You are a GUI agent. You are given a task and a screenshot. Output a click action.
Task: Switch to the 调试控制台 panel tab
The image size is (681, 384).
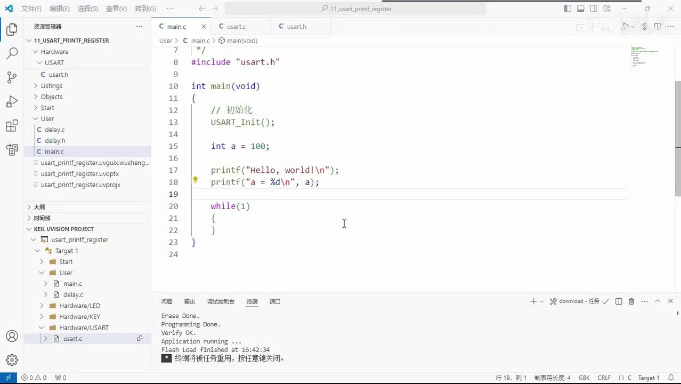point(221,301)
